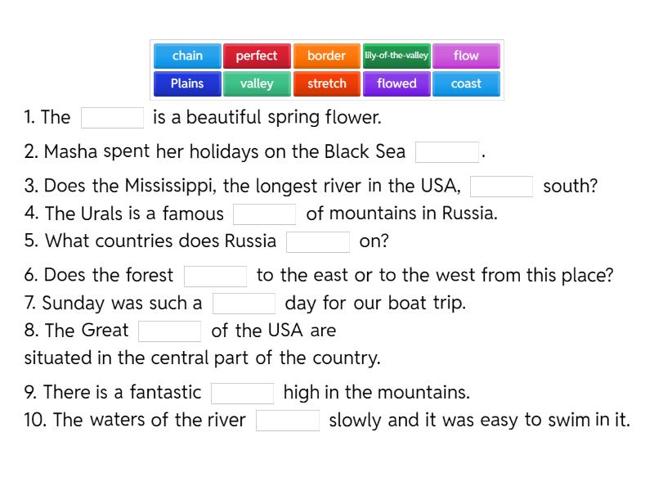Select the blank after 'There is a fantastic'
Screen dimensions: 654x491
(x=242, y=393)
